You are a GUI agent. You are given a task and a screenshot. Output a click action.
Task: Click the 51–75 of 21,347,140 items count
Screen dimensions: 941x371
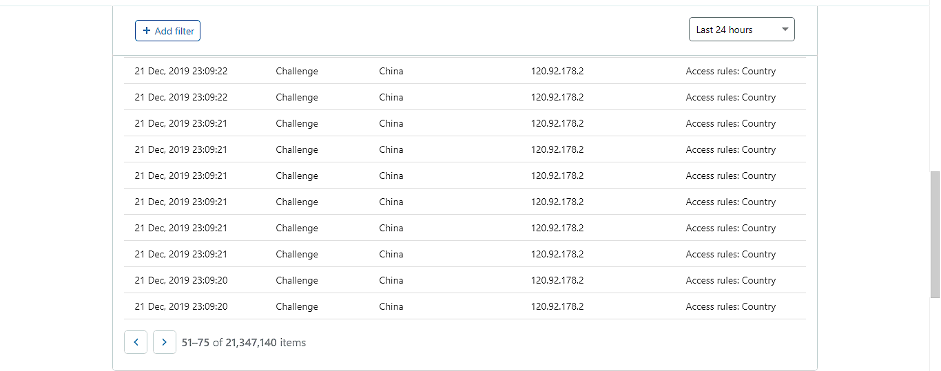pos(244,342)
